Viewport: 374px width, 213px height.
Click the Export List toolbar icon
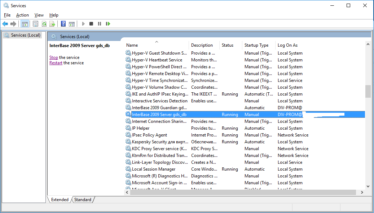click(52, 24)
